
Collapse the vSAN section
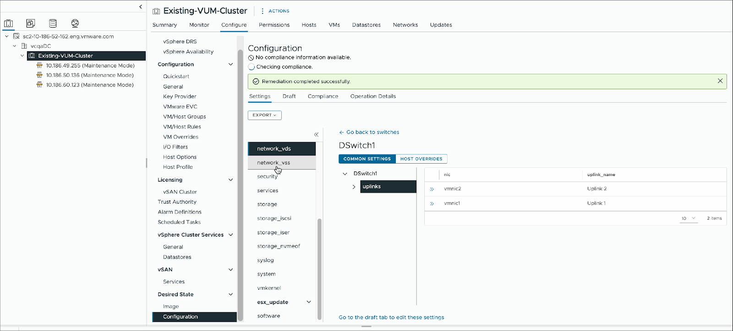pyautogui.click(x=230, y=270)
